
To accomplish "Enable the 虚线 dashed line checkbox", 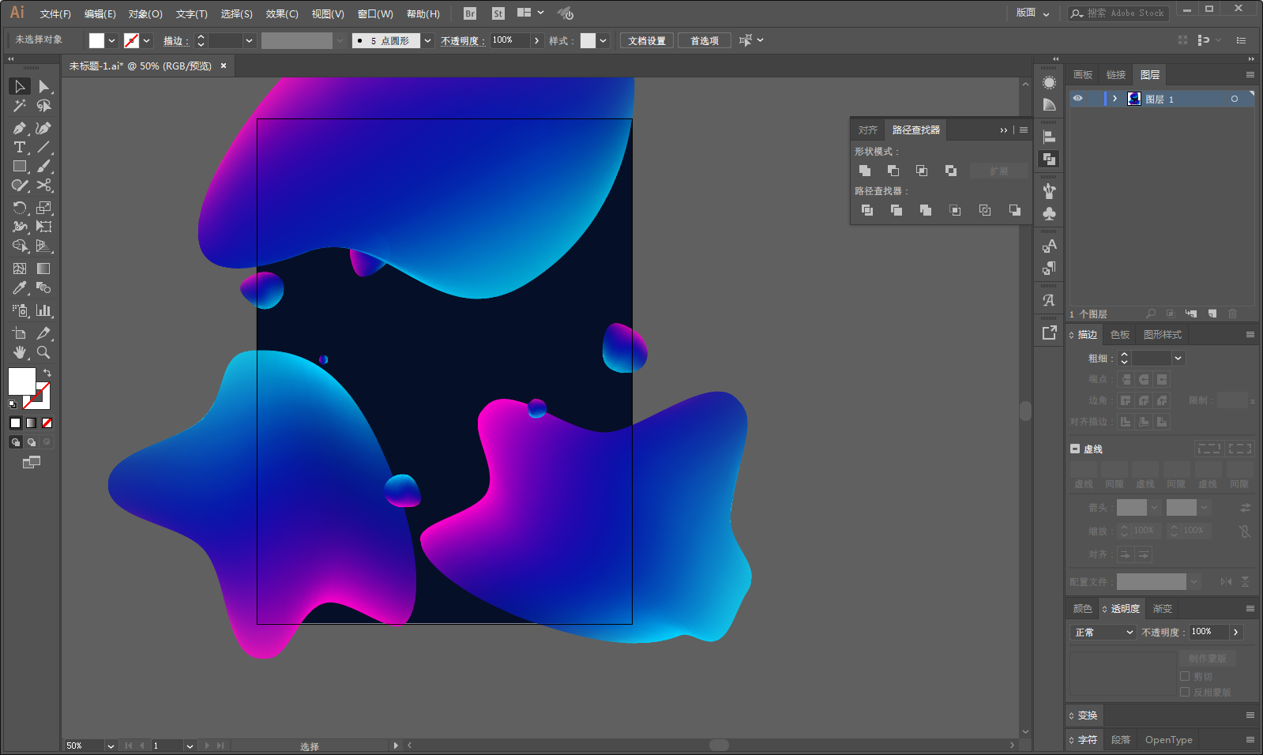I will click(1075, 449).
